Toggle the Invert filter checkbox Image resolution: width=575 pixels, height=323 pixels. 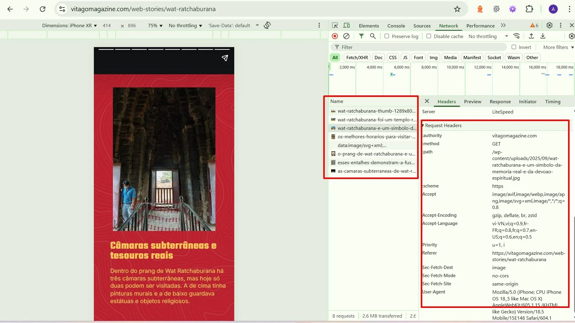coord(514,47)
